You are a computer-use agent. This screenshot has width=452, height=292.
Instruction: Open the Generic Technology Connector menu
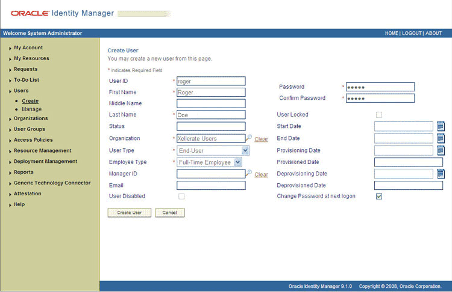pyautogui.click(x=52, y=183)
